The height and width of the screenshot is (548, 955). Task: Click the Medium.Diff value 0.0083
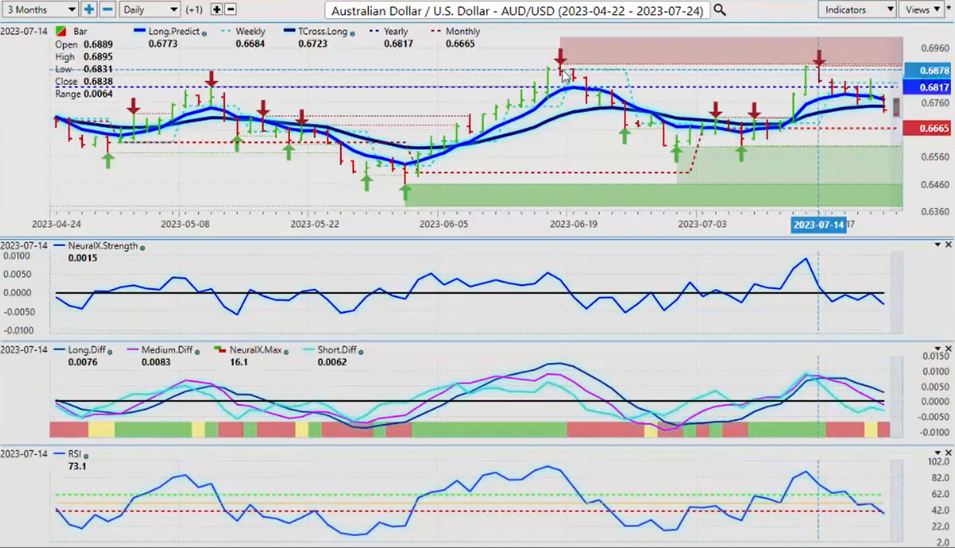(x=156, y=362)
